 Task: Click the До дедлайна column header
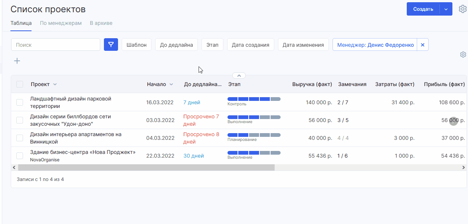pos(203,84)
